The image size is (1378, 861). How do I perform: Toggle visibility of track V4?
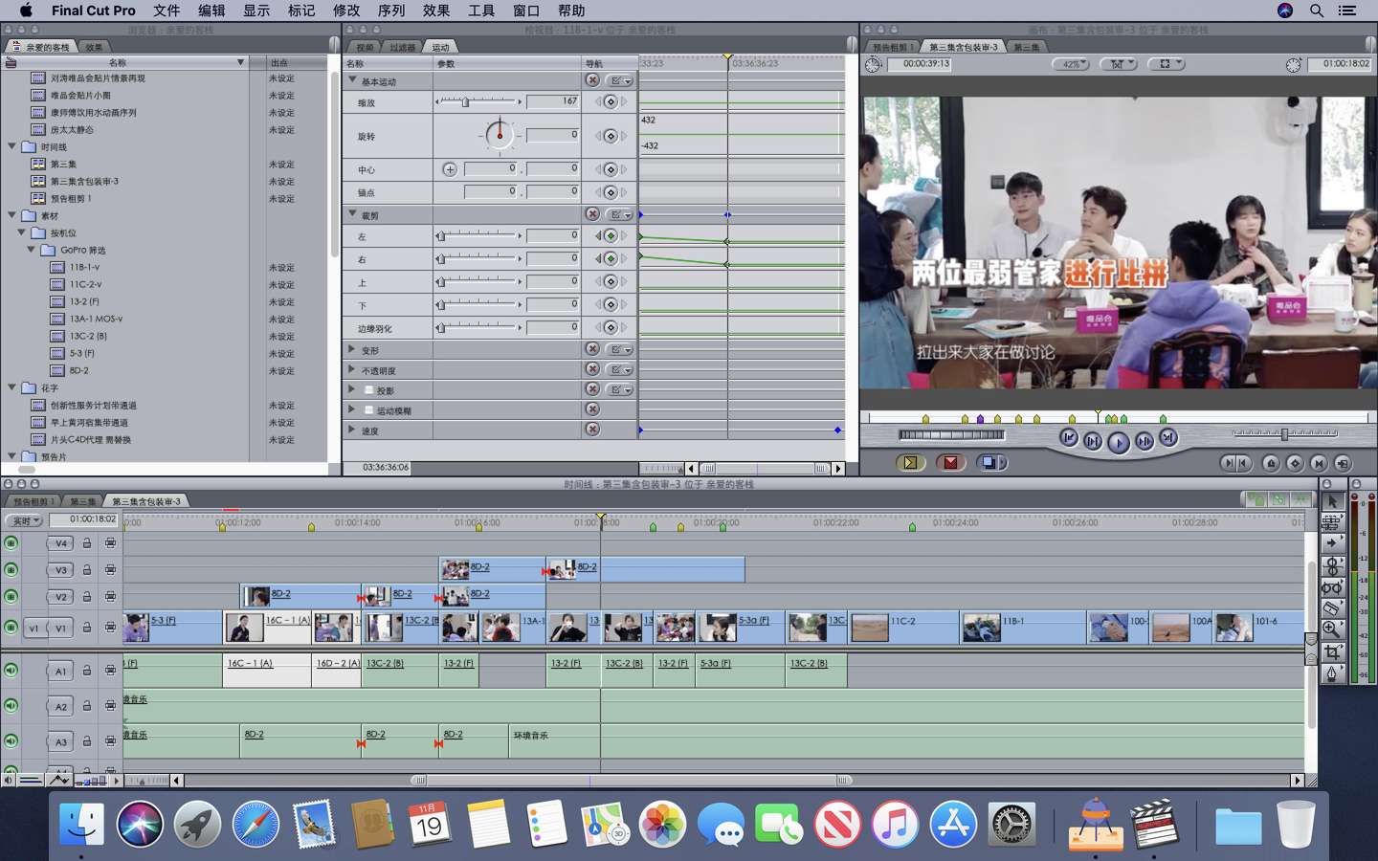pyautogui.click(x=11, y=542)
